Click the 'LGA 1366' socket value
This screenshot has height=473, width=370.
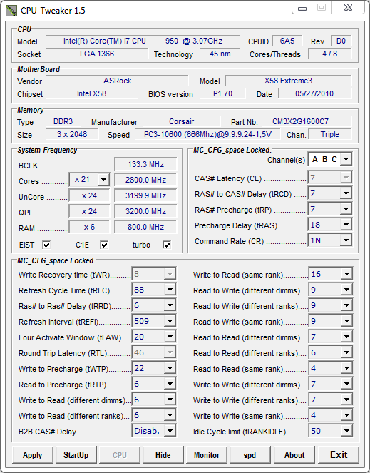pyautogui.click(x=97, y=54)
